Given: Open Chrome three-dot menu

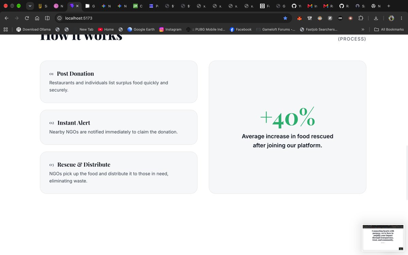Looking at the screenshot, I should pos(401,18).
